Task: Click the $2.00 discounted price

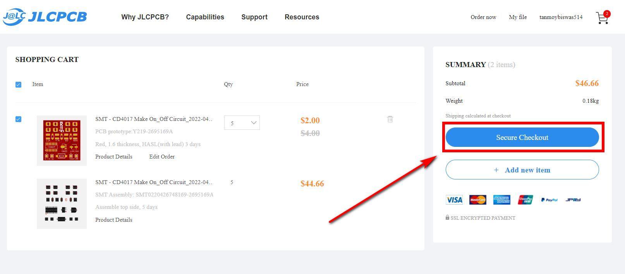Action: click(310, 121)
